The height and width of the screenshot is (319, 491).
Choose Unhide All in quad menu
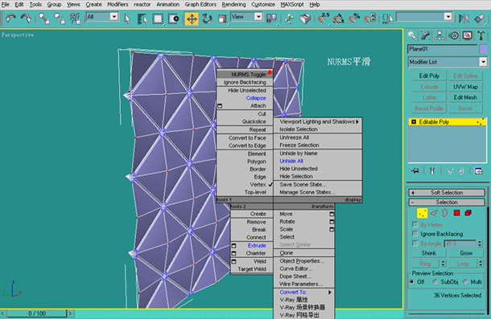coord(291,161)
